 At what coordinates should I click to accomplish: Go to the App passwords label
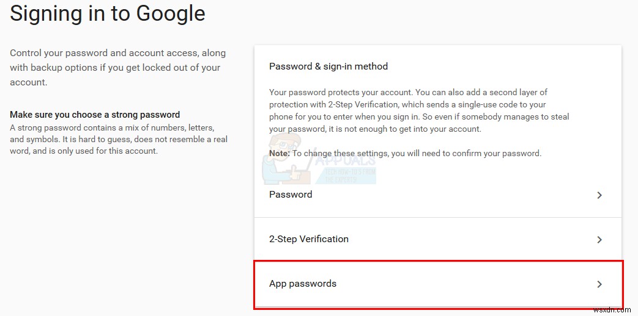tap(303, 284)
